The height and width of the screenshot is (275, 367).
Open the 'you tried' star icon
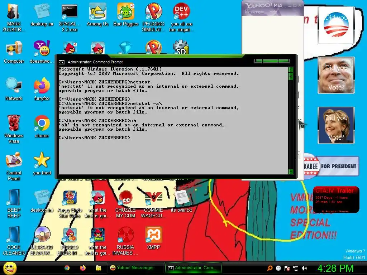pos(42,163)
